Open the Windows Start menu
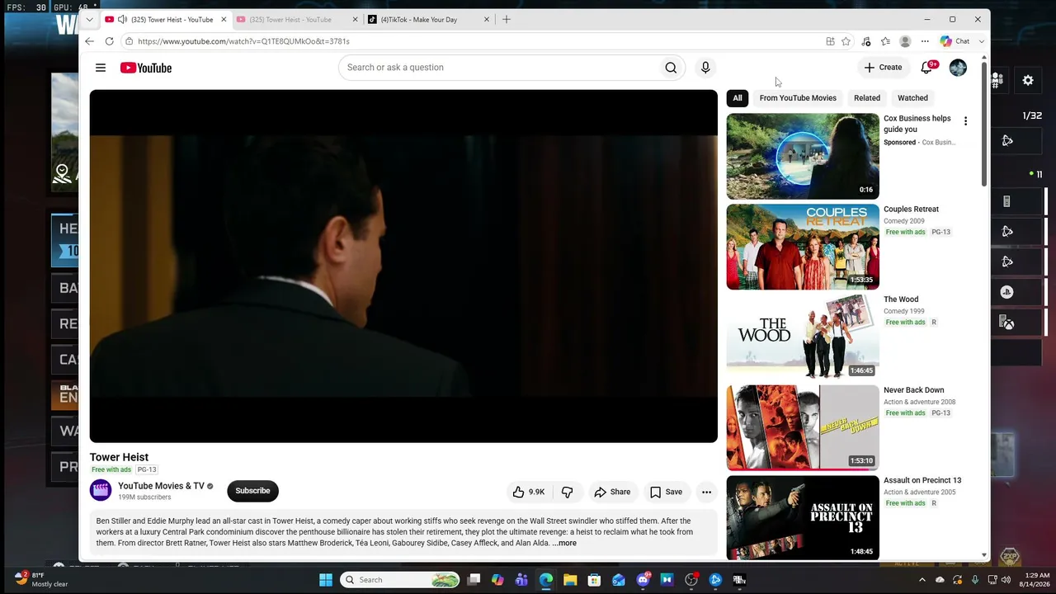This screenshot has width=1056, height=594. click(326, 580)
